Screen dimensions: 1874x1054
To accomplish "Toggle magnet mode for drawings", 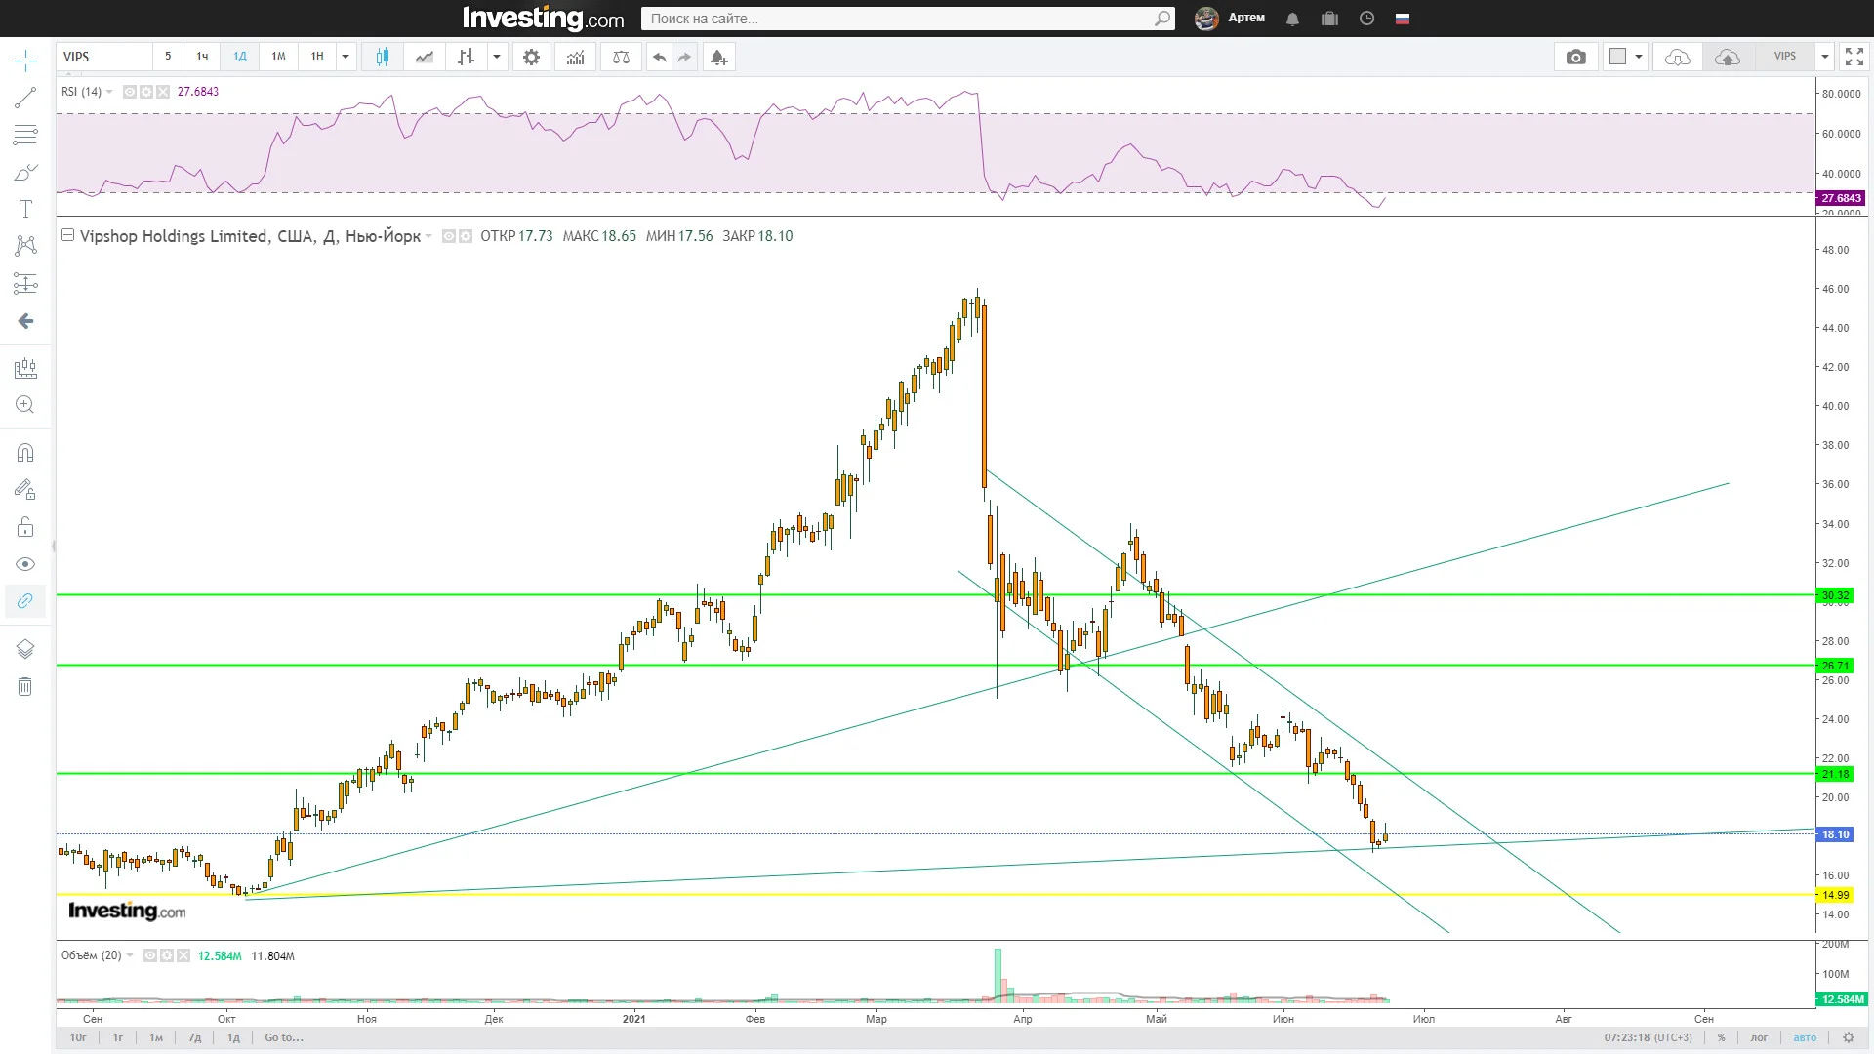I will (x=25, y=453).
